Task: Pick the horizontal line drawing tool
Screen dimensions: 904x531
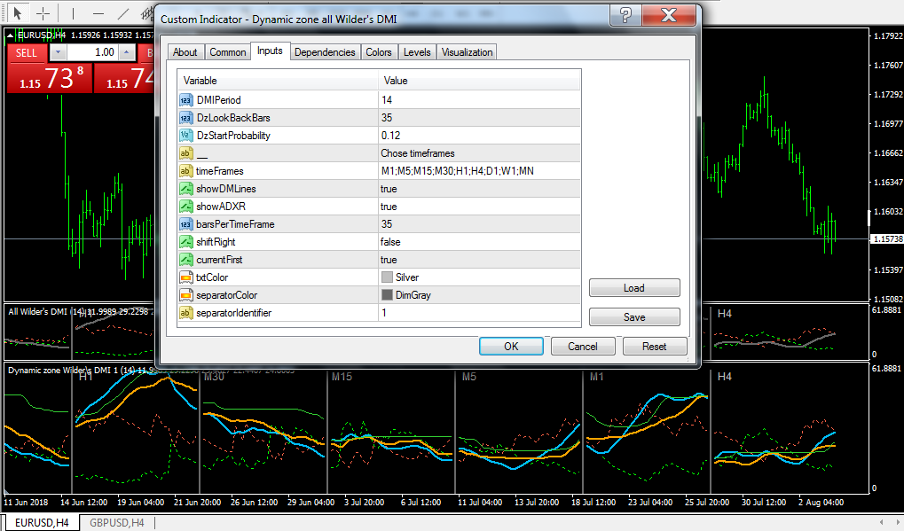Action: pyautogui.click(x=98, y=12)
